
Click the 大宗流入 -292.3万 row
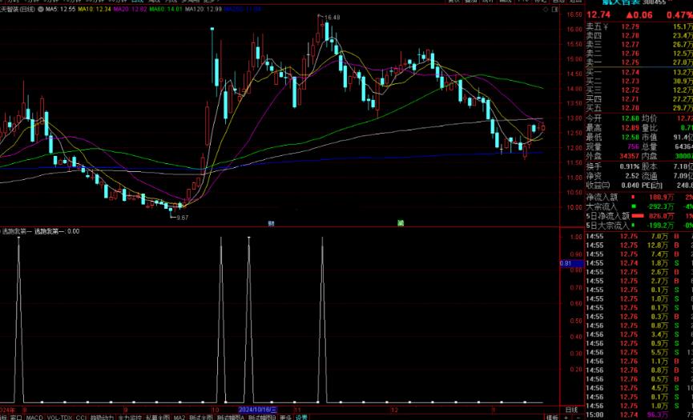[639, 206]
